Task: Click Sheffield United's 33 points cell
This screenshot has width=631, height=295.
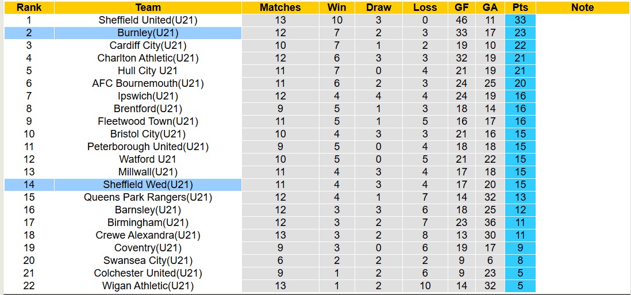Action: click(x=520, y=20)
